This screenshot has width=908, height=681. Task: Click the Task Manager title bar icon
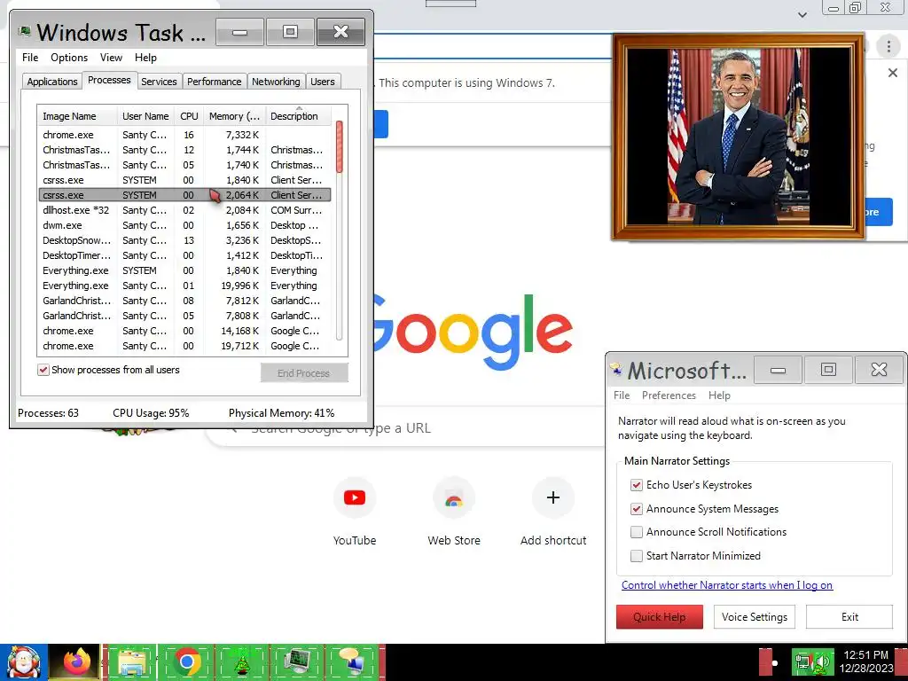[24, 31]
